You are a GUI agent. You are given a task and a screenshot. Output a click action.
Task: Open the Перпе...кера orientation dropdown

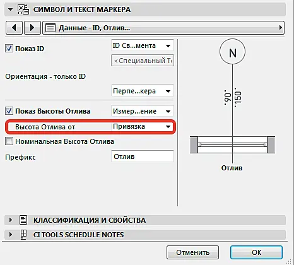pyautogui.click(x=143, y=91)
